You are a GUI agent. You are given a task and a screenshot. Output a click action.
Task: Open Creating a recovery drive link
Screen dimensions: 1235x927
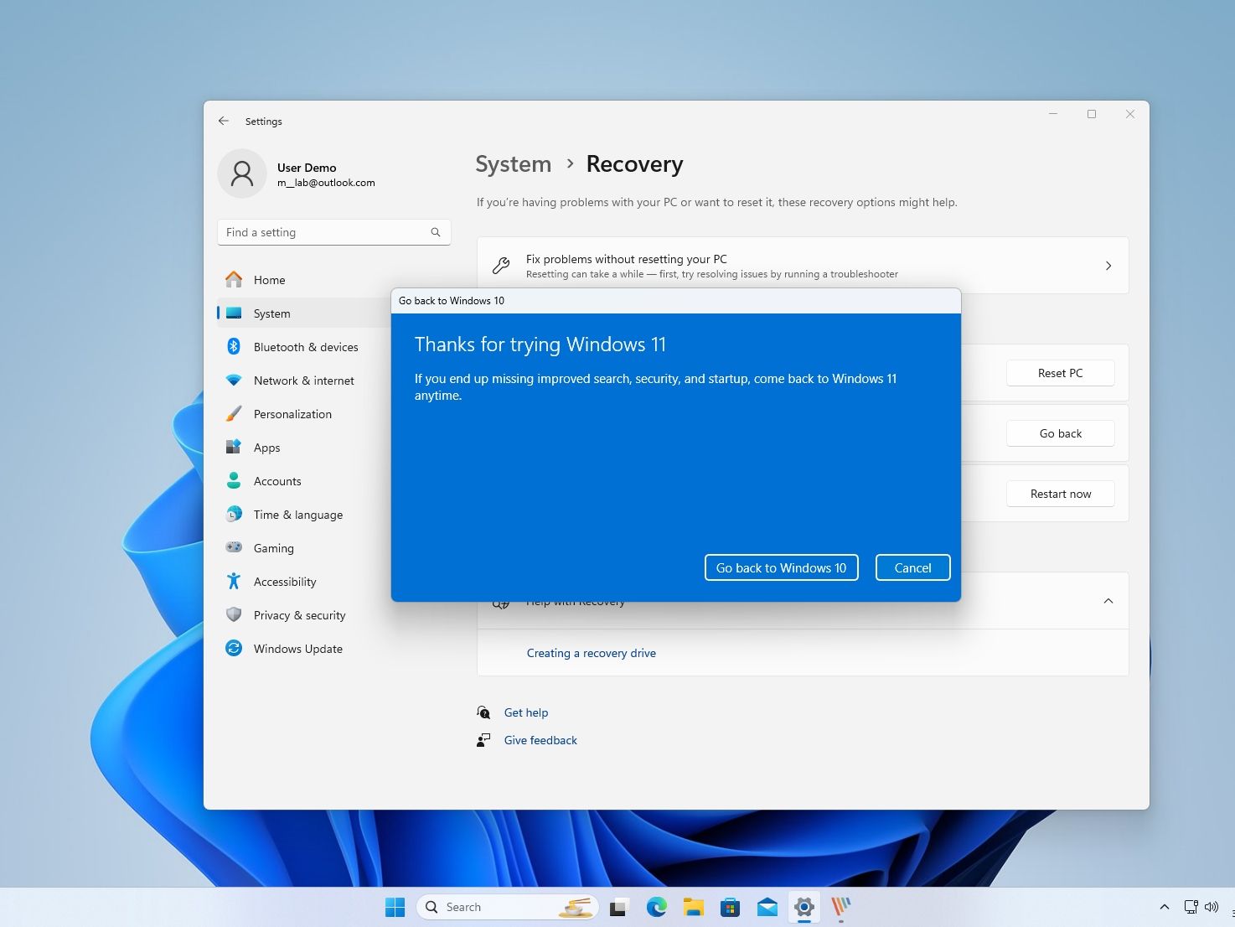tap(591, 653)
